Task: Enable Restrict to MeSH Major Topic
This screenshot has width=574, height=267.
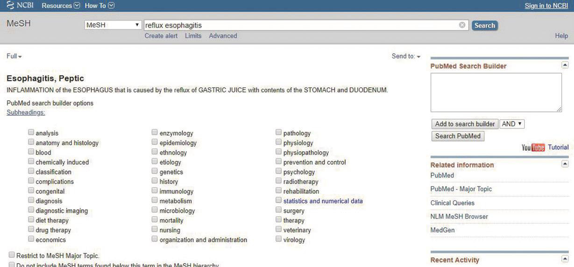Action: 12,255
